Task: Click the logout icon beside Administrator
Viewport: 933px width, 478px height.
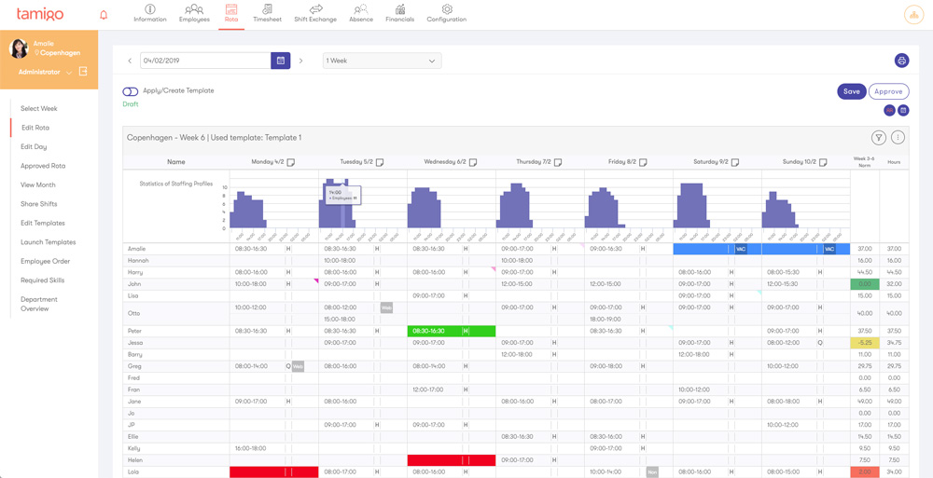Action: (x=83, y=72)
